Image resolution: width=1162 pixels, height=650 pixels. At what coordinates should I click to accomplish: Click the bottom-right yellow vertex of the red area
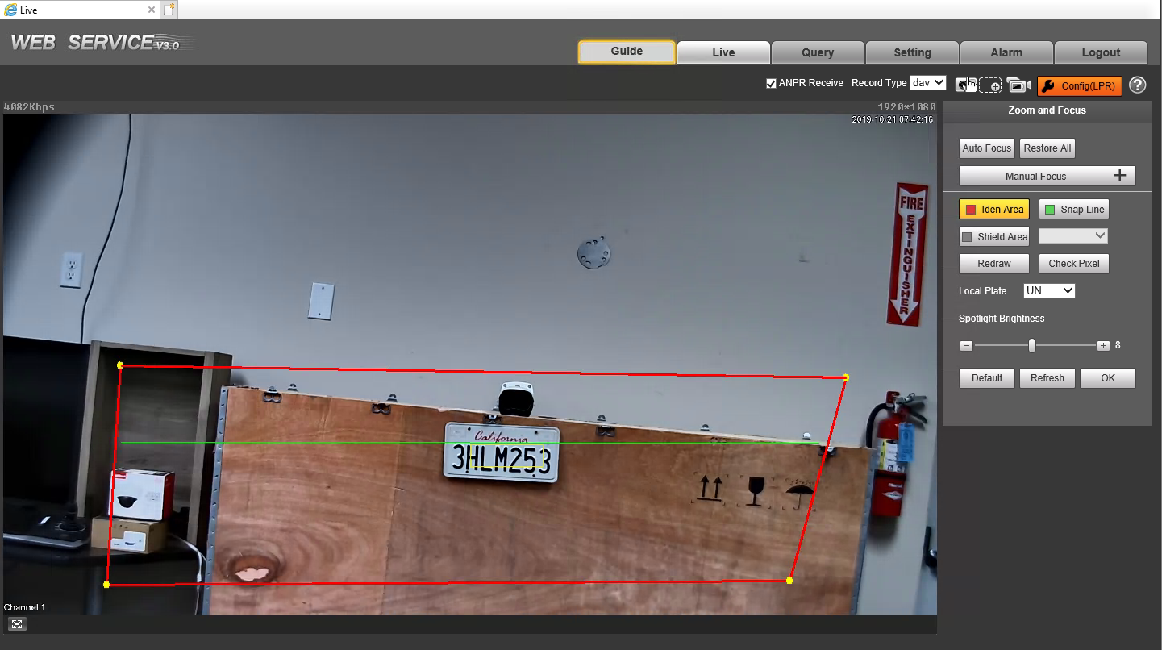pyautogui.click(x=789, y=581)
